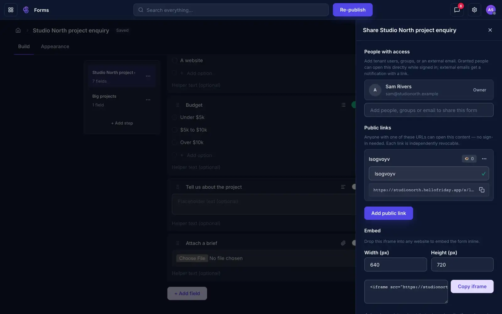Go to home via breadcrumb icon

(18, 30)
